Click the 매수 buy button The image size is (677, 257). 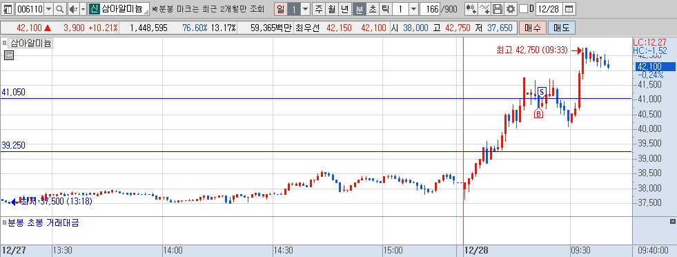click(x=532, y=28)
